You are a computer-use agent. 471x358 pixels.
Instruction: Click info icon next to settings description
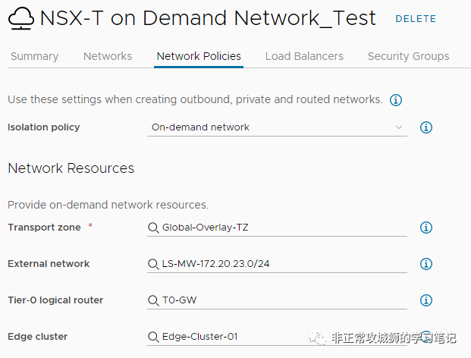tap(396, 100)
